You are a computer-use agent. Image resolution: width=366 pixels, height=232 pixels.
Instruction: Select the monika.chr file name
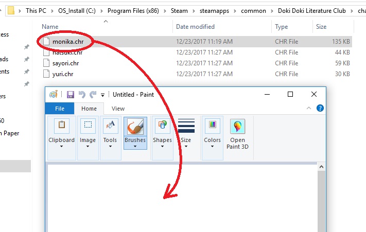click(68, 42)
